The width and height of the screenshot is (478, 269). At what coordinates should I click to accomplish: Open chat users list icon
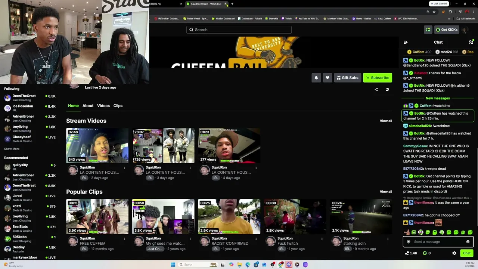click(x=471, y=42)
